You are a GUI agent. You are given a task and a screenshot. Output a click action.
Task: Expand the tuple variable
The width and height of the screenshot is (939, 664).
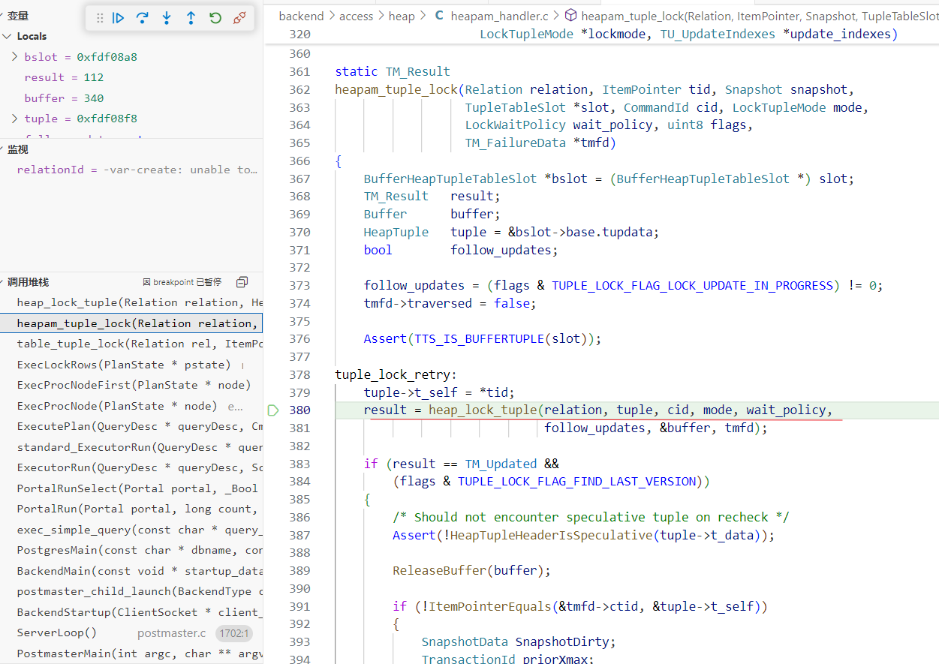tap(15, 119)
